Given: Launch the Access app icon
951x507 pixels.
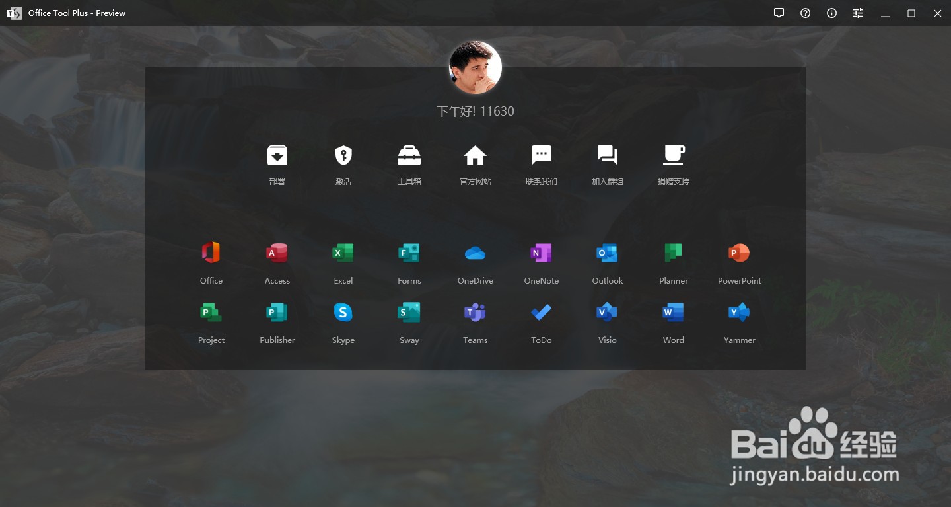Looking at the screenshot, I should [x=277, y=253].
